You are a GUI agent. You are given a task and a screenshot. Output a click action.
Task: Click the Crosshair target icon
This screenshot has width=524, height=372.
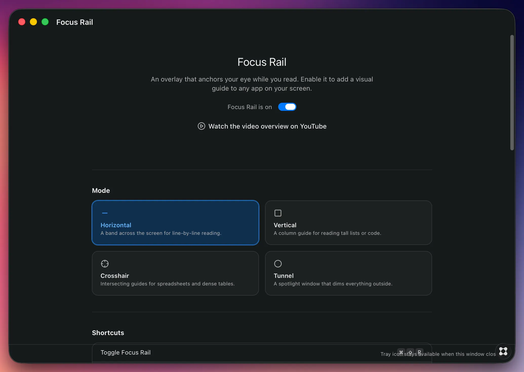(x=105, y=264)
